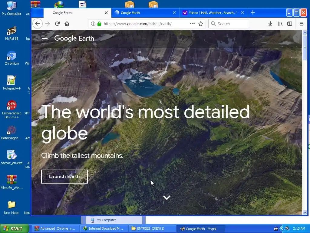Click the down chevron on the page
Image resolution: width=310 pixels, height=233 pixels.
[x=167, y=197]
